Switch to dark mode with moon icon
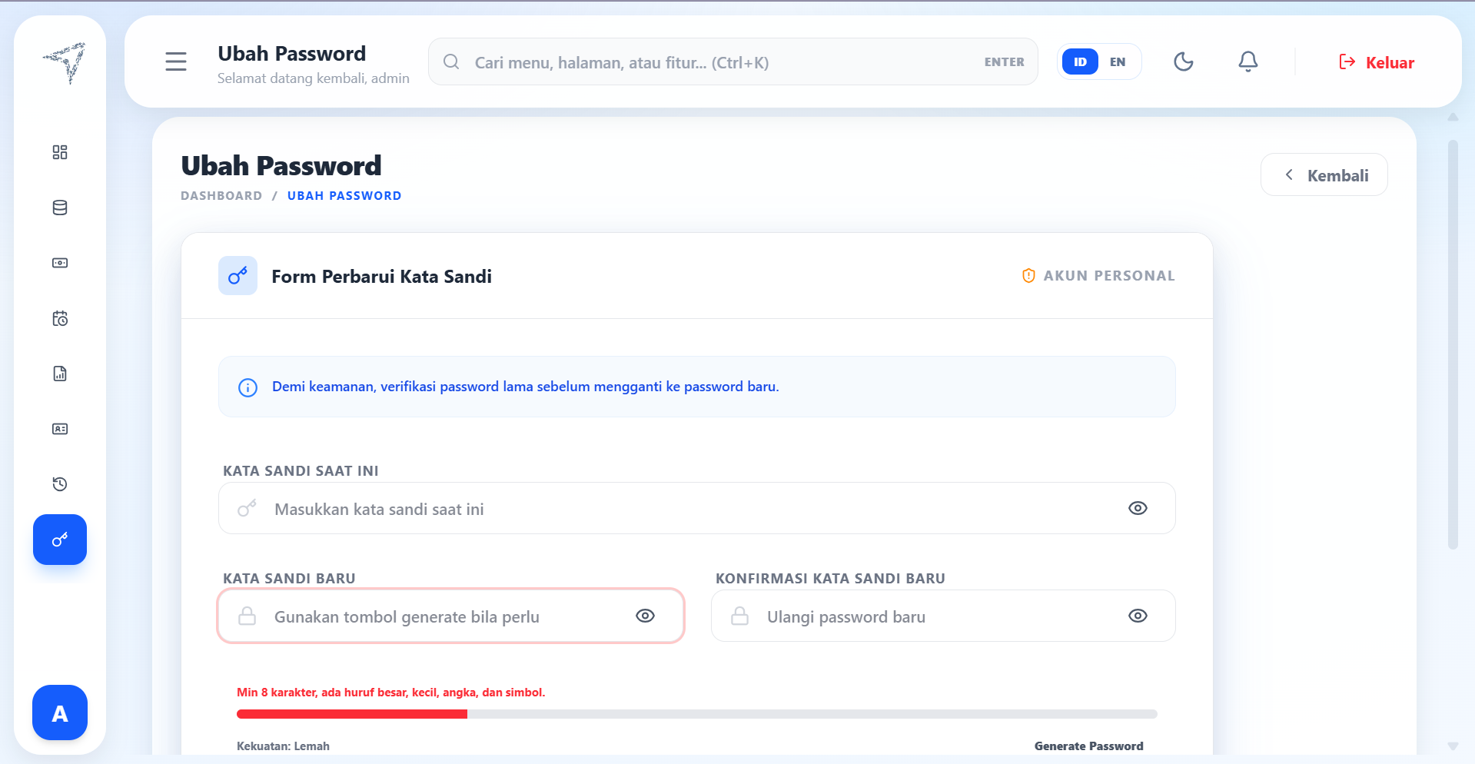This screenshot has height=764, width=1475. coord(1184,61)
